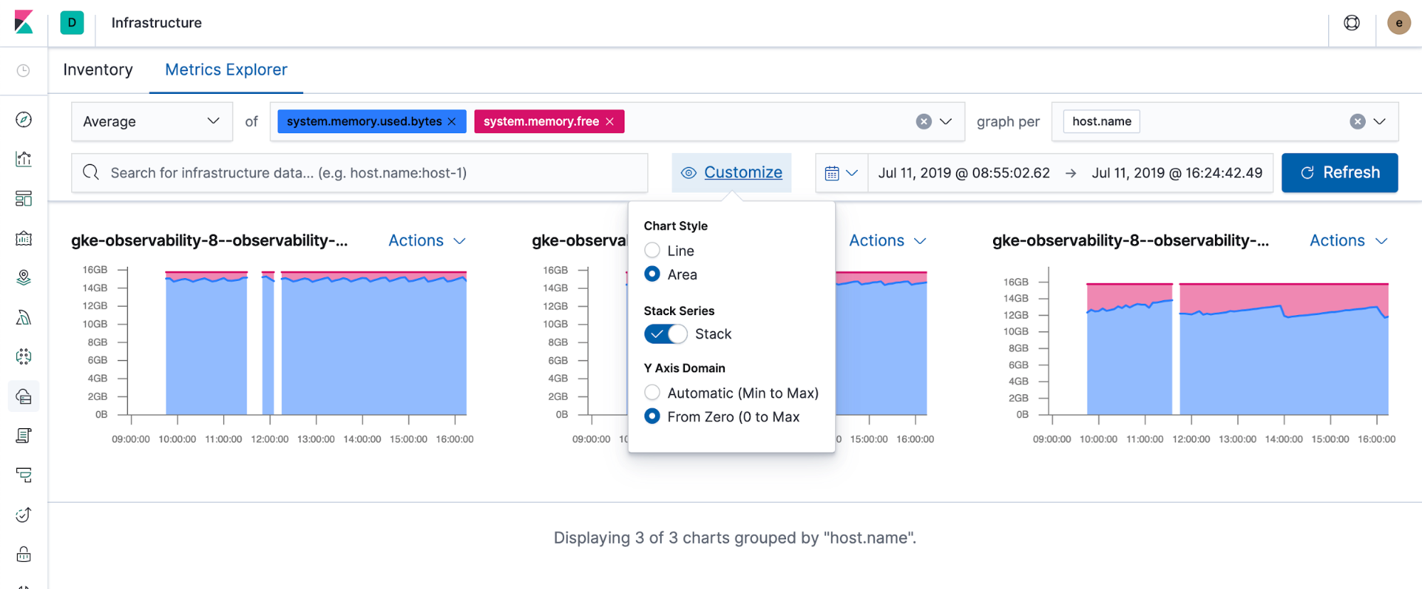Select From Zero Y axis domain
Image resolution: width=1422 pixels, height=589 pixels.
point(652,416)
